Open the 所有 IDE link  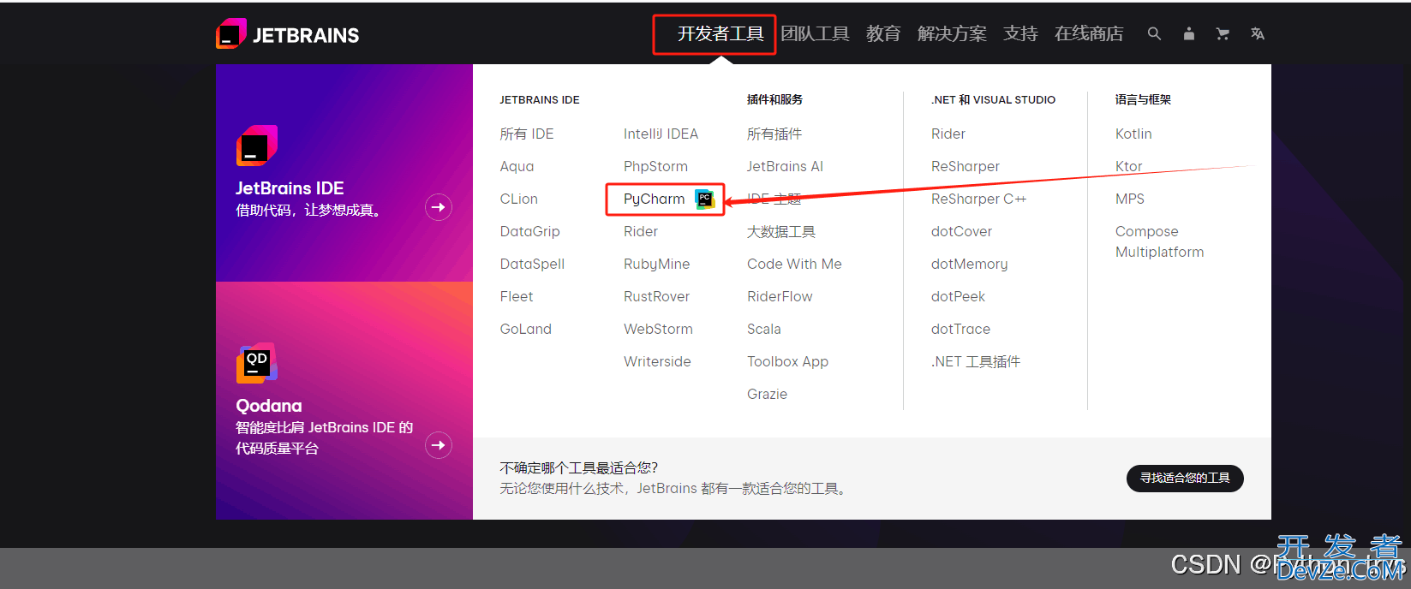(x=527, y=134)
